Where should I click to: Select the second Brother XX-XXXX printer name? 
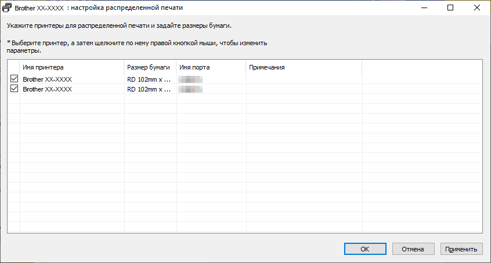pyautogui.click(x=47, y=90)
